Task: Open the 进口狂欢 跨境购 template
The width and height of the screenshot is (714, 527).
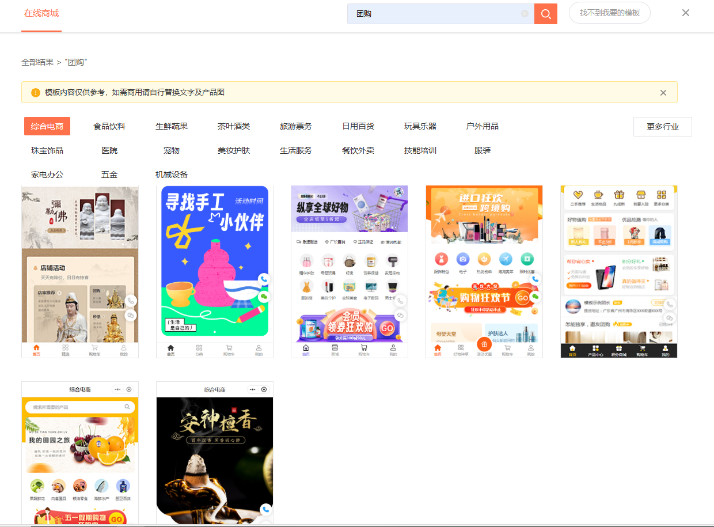Action: [484, 271]
